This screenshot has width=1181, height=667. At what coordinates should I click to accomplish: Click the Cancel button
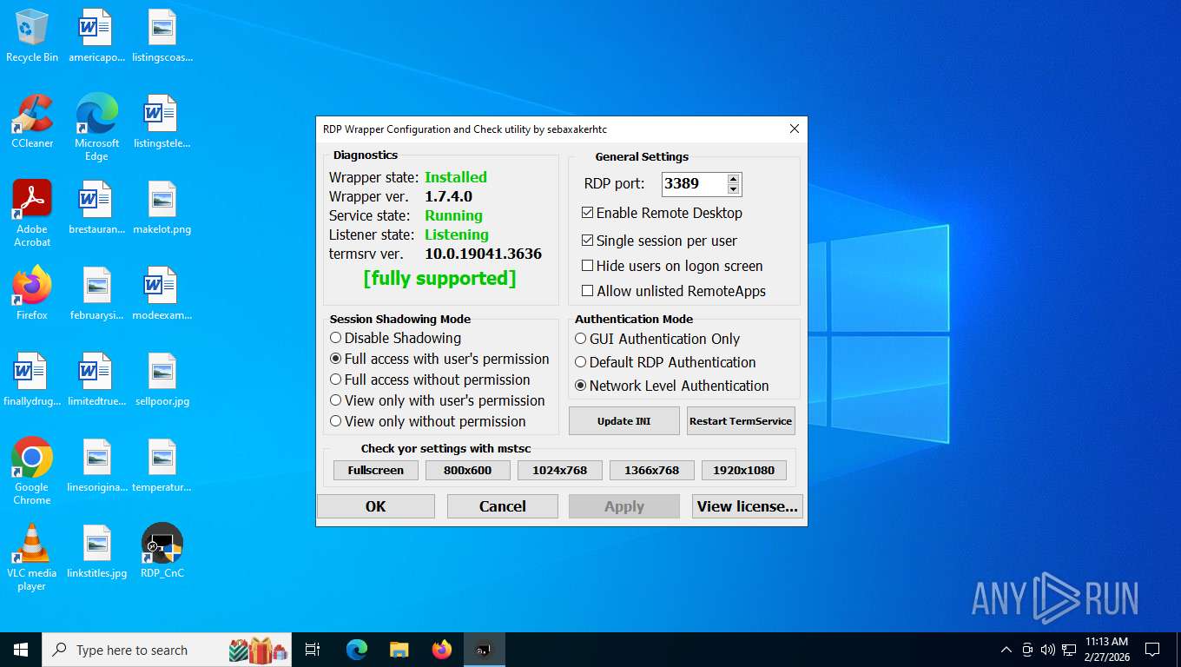(x=503, y=506)
